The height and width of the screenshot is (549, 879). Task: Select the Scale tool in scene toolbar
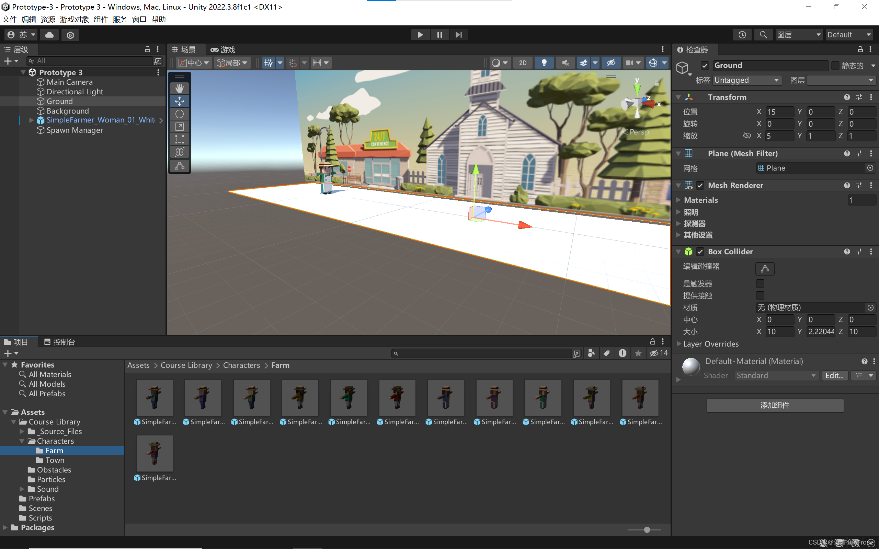(180, 126)
